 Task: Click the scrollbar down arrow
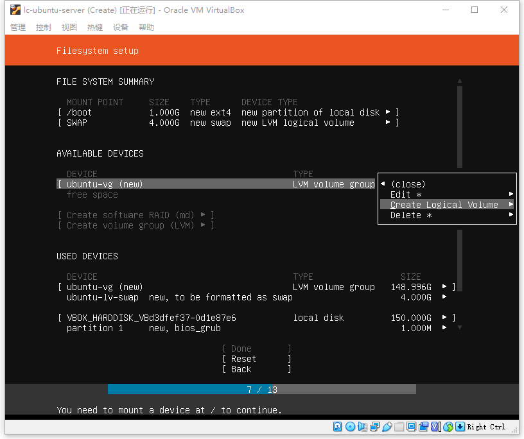[x=460, y=327]
